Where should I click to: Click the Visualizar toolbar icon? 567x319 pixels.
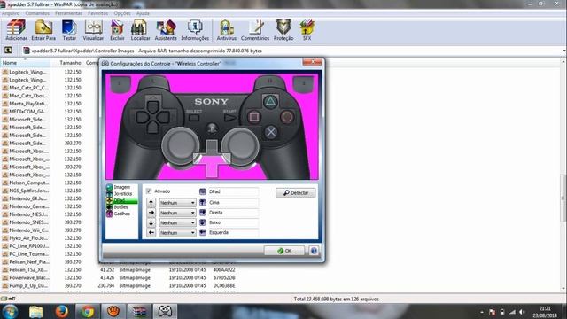tap(93, 30)
